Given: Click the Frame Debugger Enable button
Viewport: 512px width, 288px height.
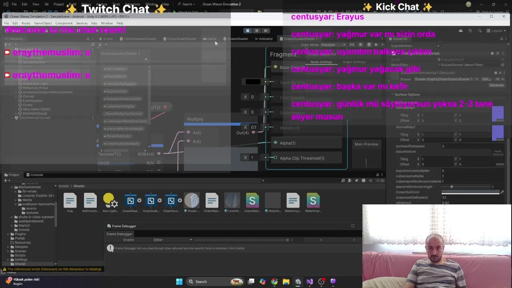Looking at the screenshot, I should click(x=128, y=240).
